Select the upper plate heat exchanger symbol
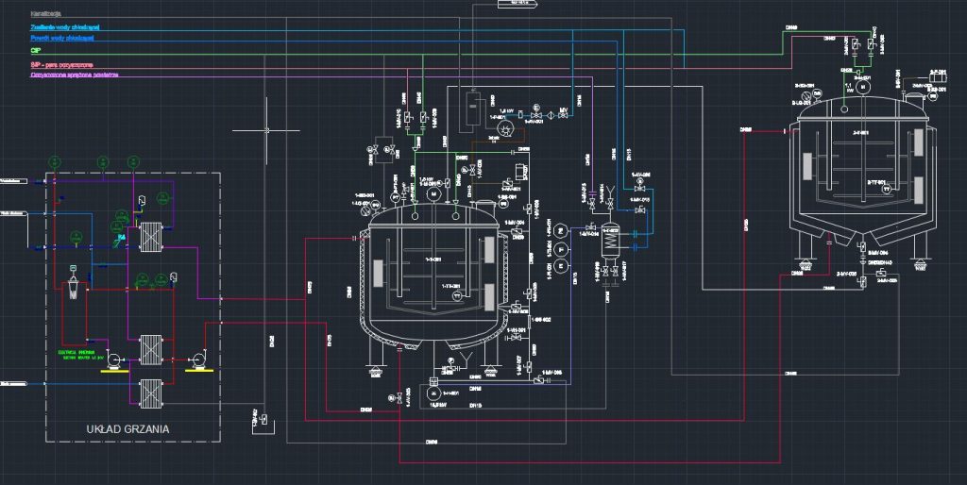967x485 pixels. click(150, 237)
